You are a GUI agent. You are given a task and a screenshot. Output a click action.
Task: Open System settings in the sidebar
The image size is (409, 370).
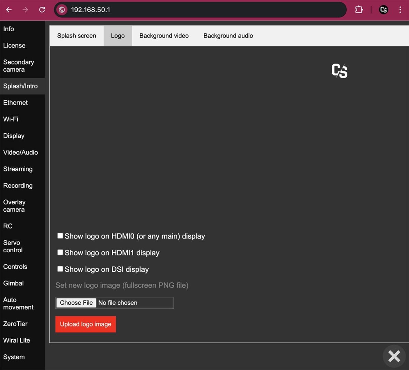click(x=14, y=357)
